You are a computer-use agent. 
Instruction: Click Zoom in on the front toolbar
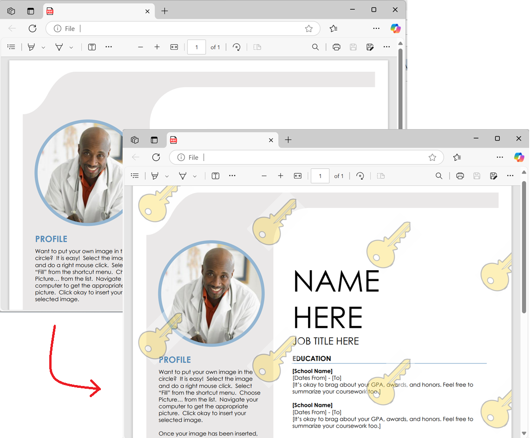pyautogui.click(x=281, y=176)
